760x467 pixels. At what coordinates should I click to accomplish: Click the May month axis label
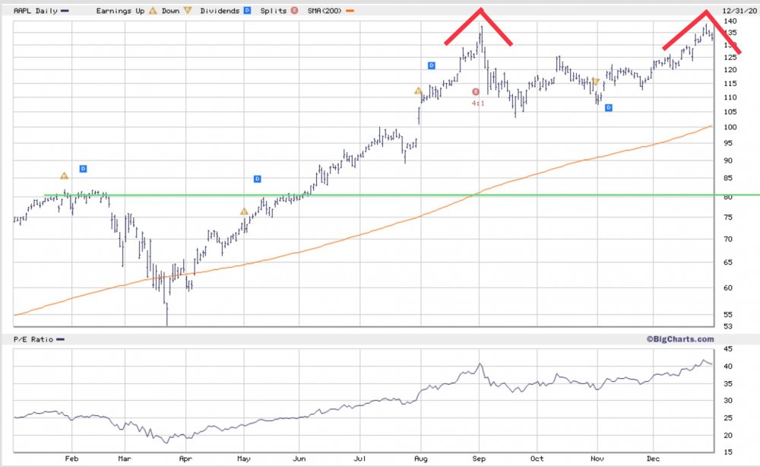tap(244, 459)
